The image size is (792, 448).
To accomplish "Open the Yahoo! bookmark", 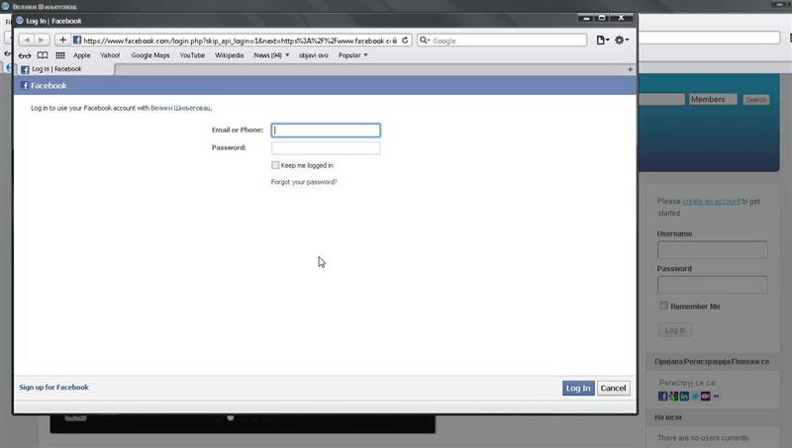I will [x=110, y=55].
